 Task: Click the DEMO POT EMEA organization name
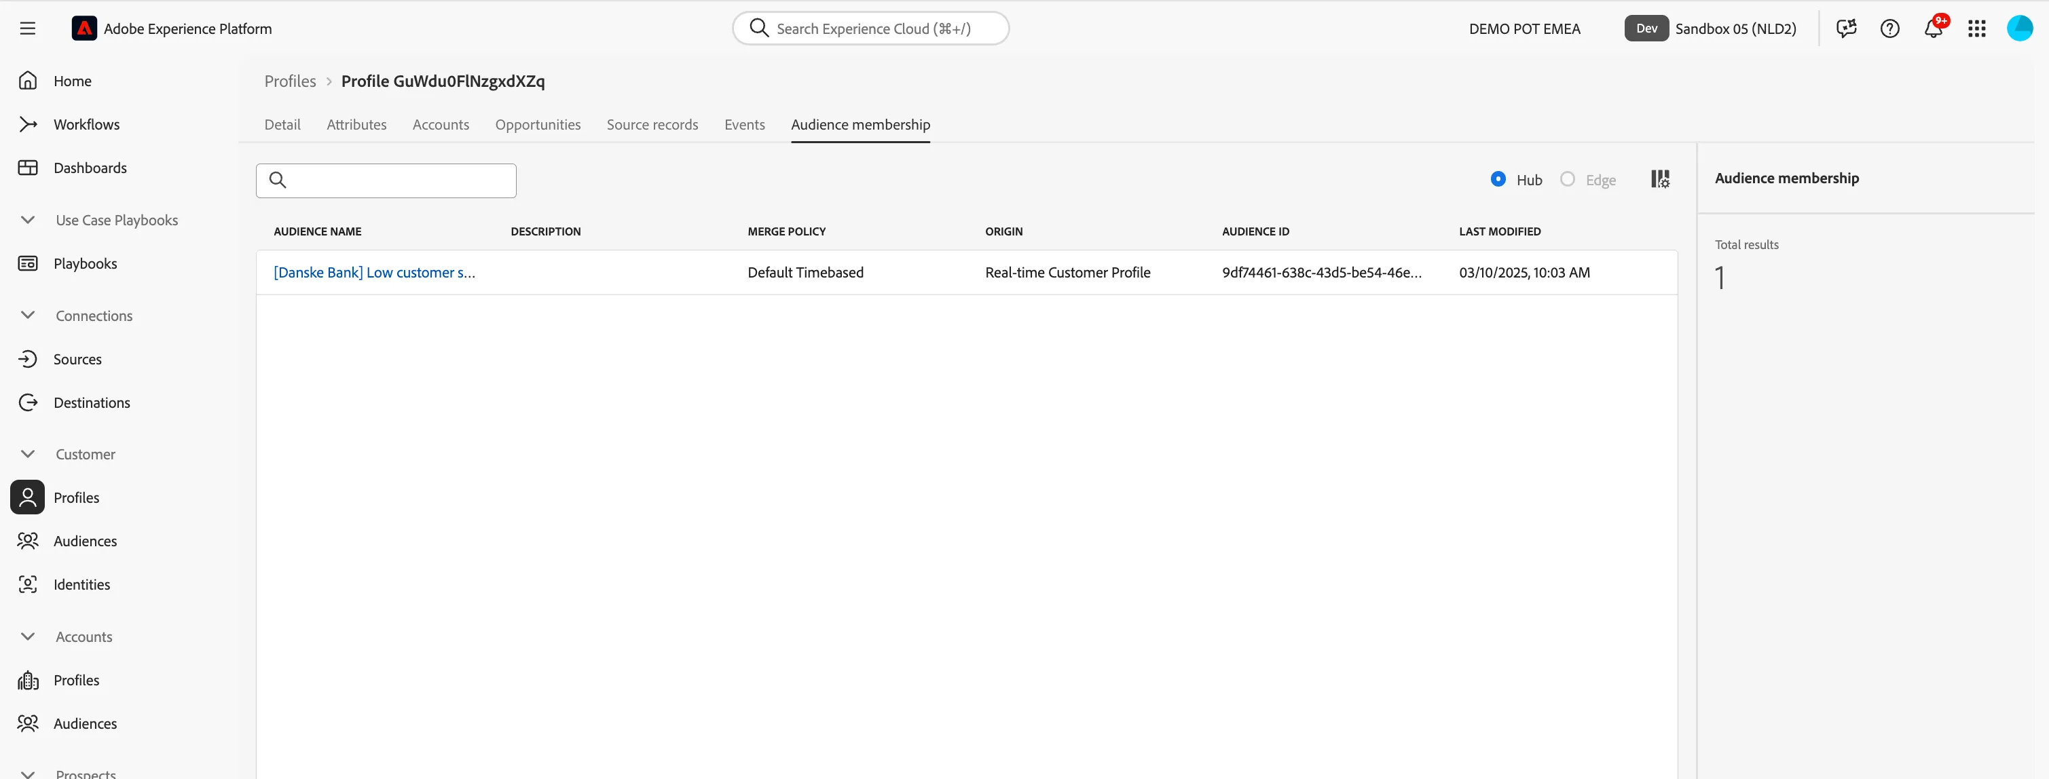tap(1524, 28)
